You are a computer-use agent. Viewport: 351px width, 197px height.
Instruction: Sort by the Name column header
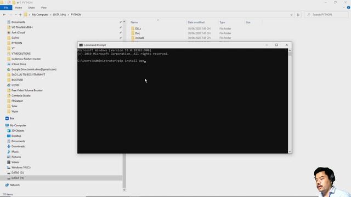tap(134, 22)
